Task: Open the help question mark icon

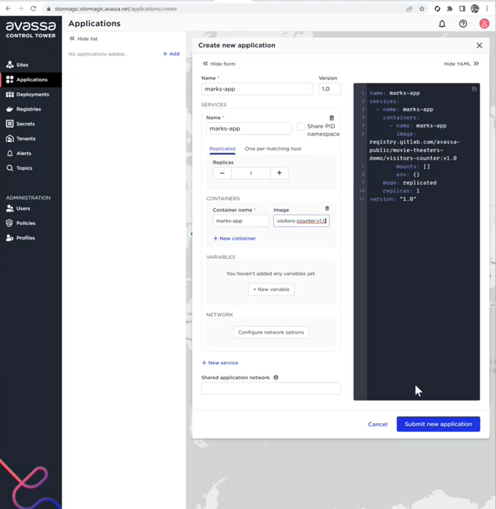Action: [463, 24]
